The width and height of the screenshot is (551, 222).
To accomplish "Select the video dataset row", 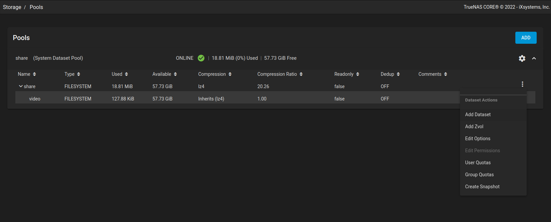I will (x=35, y=99).
